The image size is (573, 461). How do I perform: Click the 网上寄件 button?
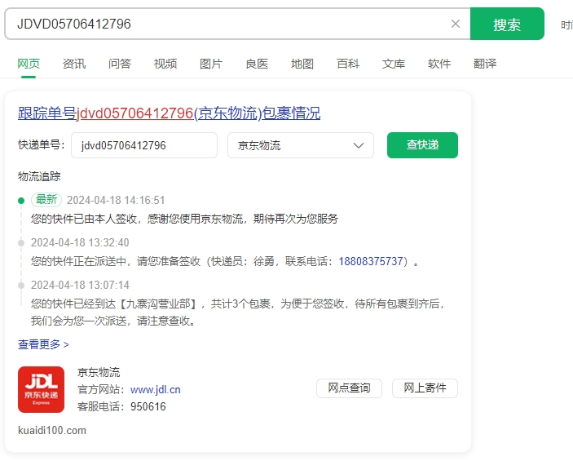425,388
